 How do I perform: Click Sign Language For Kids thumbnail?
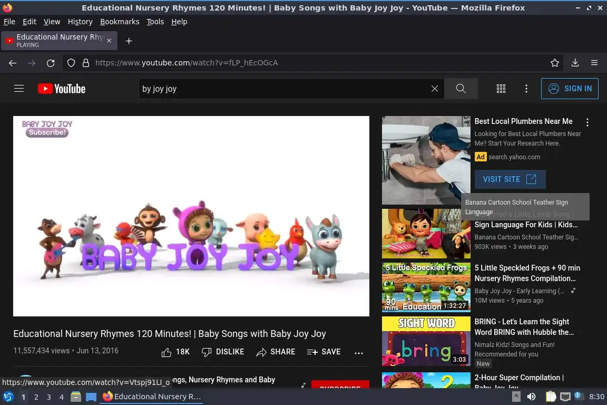[426, 234]
